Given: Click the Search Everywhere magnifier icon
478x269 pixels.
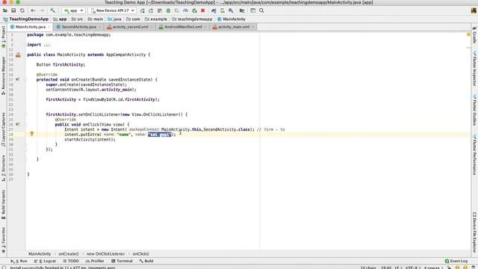Looking at the screenshot, I should 261,10.
